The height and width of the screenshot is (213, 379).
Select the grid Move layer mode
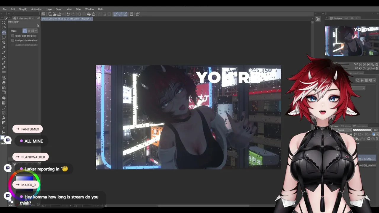(33, 31)
